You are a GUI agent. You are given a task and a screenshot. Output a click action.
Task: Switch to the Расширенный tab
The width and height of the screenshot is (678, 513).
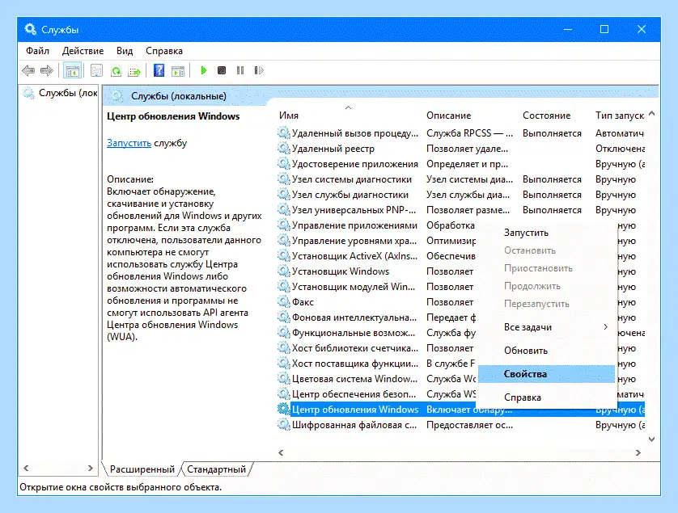coord(142,469)
